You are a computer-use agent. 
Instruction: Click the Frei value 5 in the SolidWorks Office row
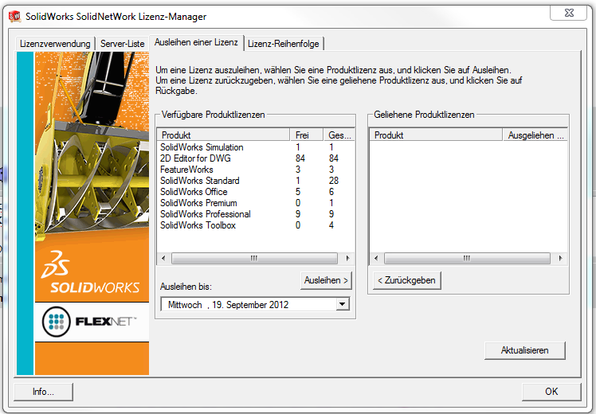[x=298, y=191]
